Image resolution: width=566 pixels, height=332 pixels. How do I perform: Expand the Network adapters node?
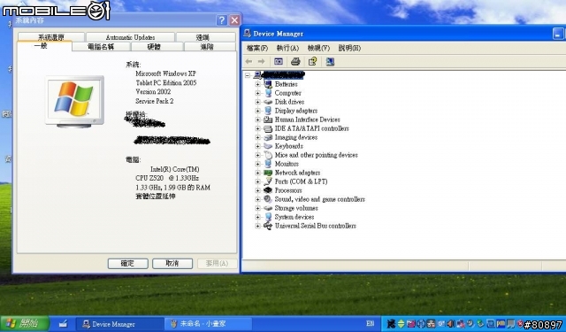point(257,173)
